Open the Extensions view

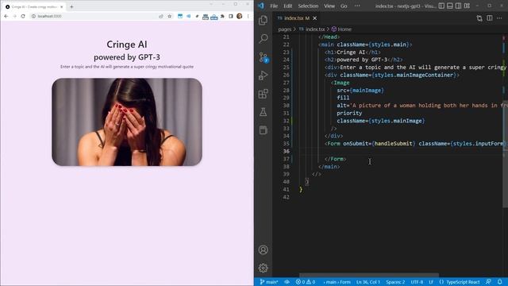tap(263, 94)
